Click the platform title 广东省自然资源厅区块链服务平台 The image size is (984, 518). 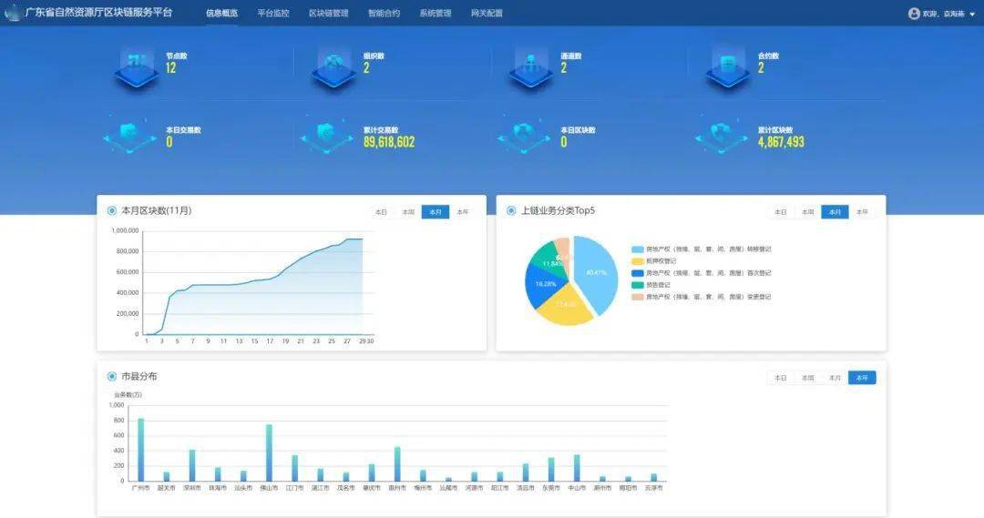coord(106,14)
